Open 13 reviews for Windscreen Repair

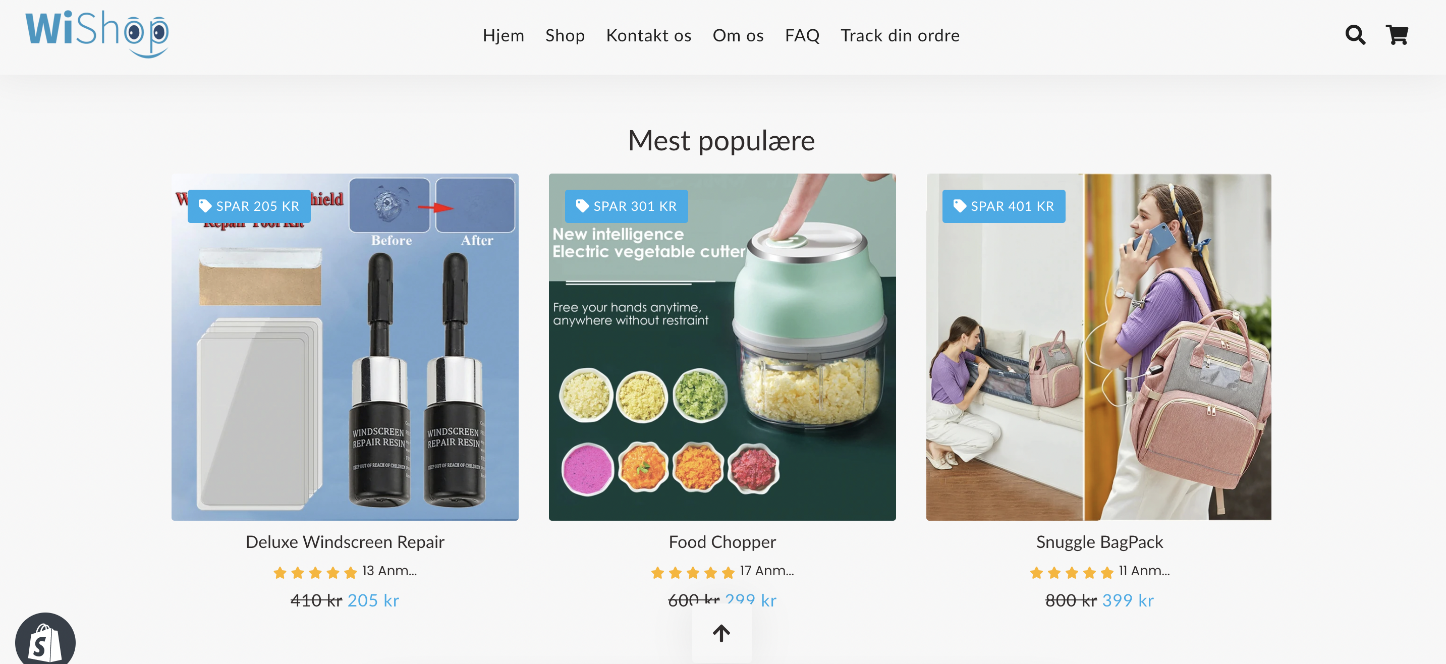[389, 571]
